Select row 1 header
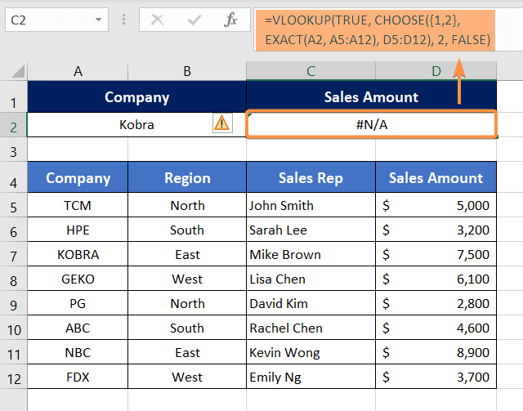The image size is (523, 411). click(13, 96)
